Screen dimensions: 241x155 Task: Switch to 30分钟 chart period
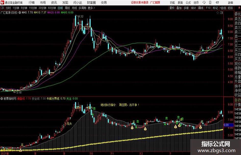(42, 8)
